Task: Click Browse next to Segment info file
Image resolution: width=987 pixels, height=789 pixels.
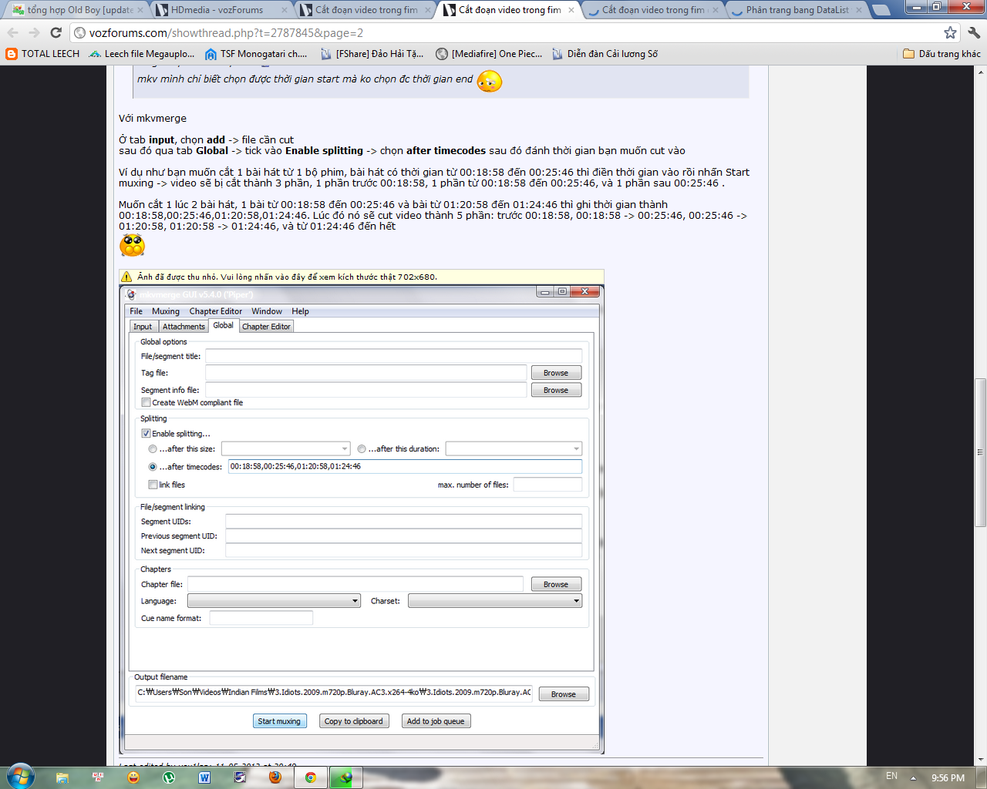Action: (556, 391)
